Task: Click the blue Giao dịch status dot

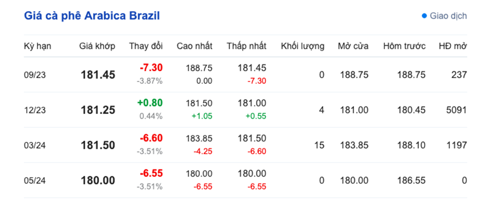Action: [424, 16]
